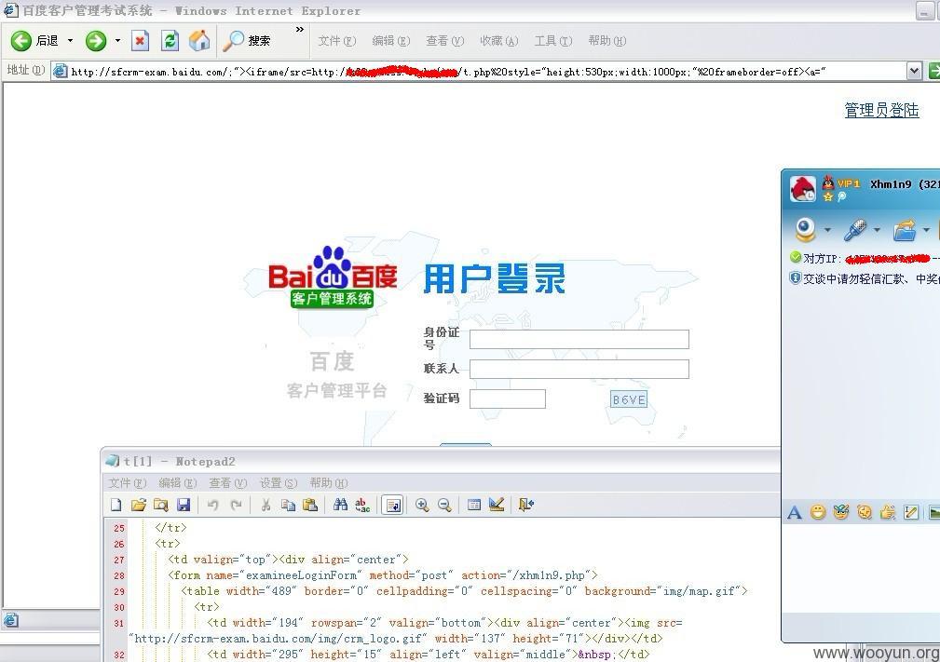
Task: Open Notepad2 设置(S) settings menu
Action: [279, 483]
